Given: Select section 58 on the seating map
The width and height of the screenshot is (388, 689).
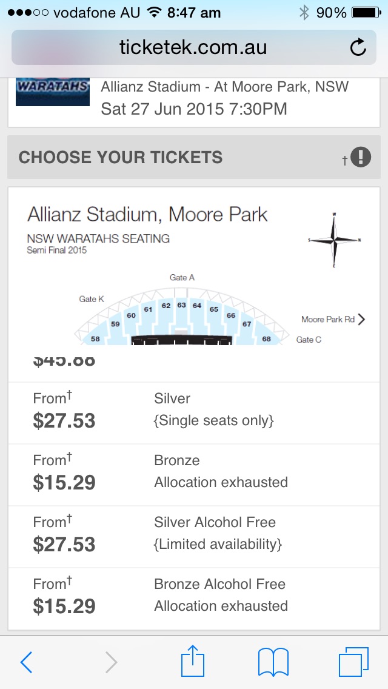Looking at the screenshot, I should coord(95,339).
